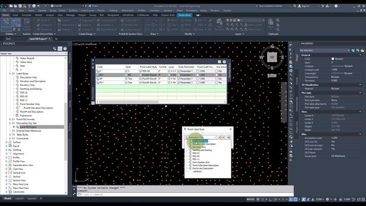This screenshot has height=206, width=366.
Task: Collapse the Description Key Sets tree node
Action: tap(10, 123)
